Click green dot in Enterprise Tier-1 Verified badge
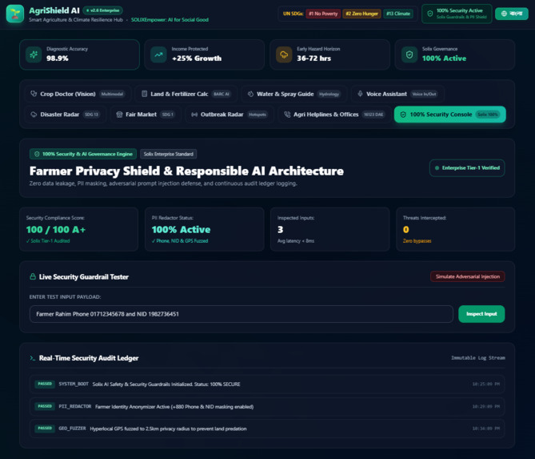The image size is (535, 459). [437, 167]
